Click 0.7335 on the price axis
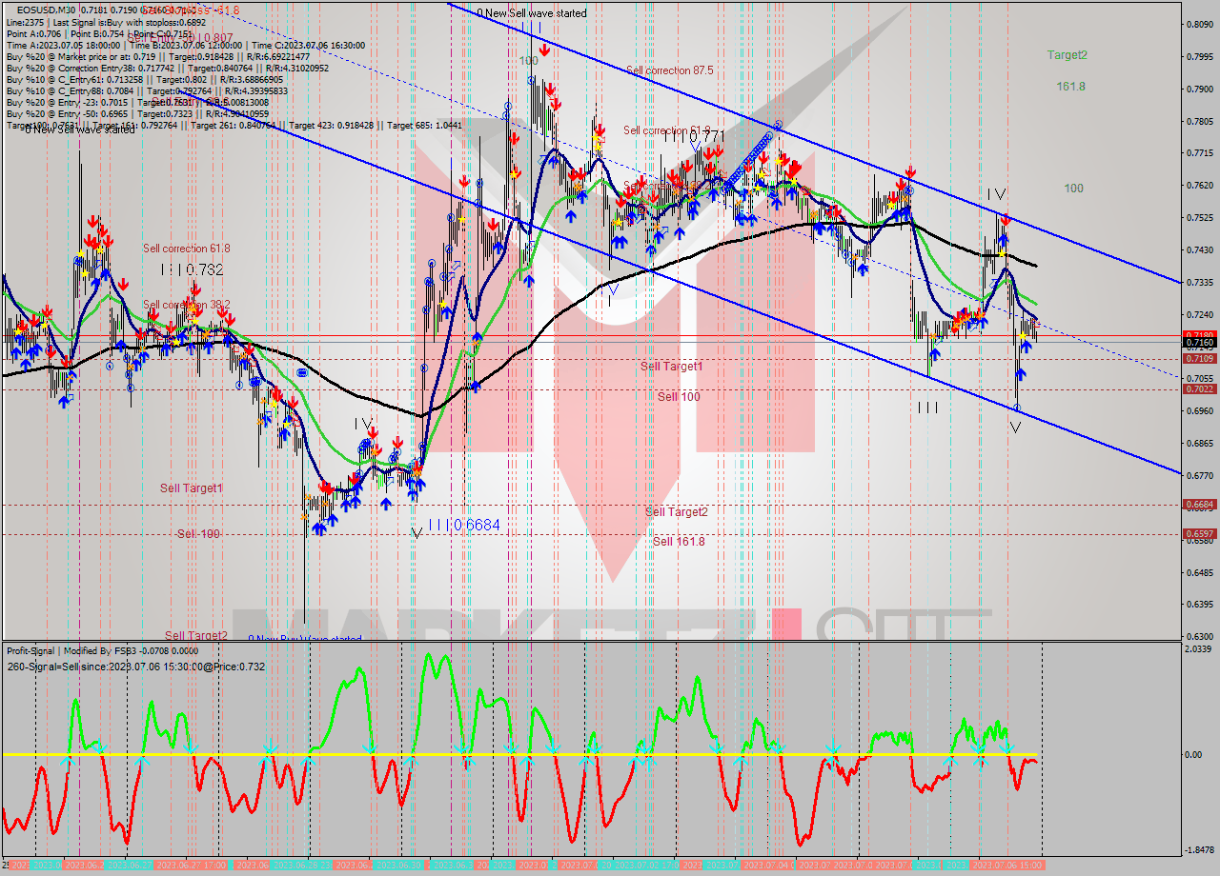 click(x=1199, y=283)
